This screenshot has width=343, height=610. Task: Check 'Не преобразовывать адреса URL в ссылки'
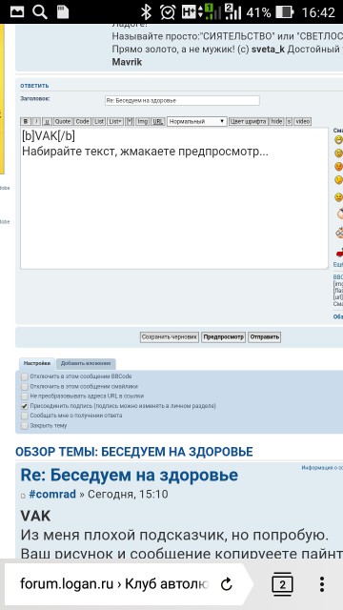pos(25,396)
